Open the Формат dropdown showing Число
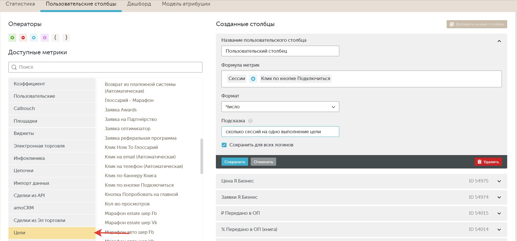517x241 pixels. point(280,107)
